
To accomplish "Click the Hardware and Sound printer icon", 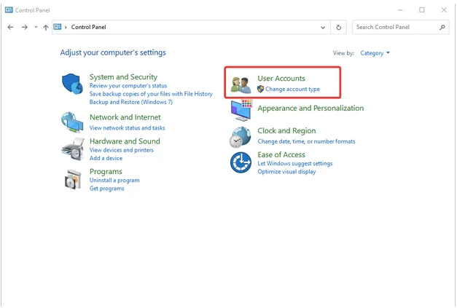I will [x=73, y=149].
